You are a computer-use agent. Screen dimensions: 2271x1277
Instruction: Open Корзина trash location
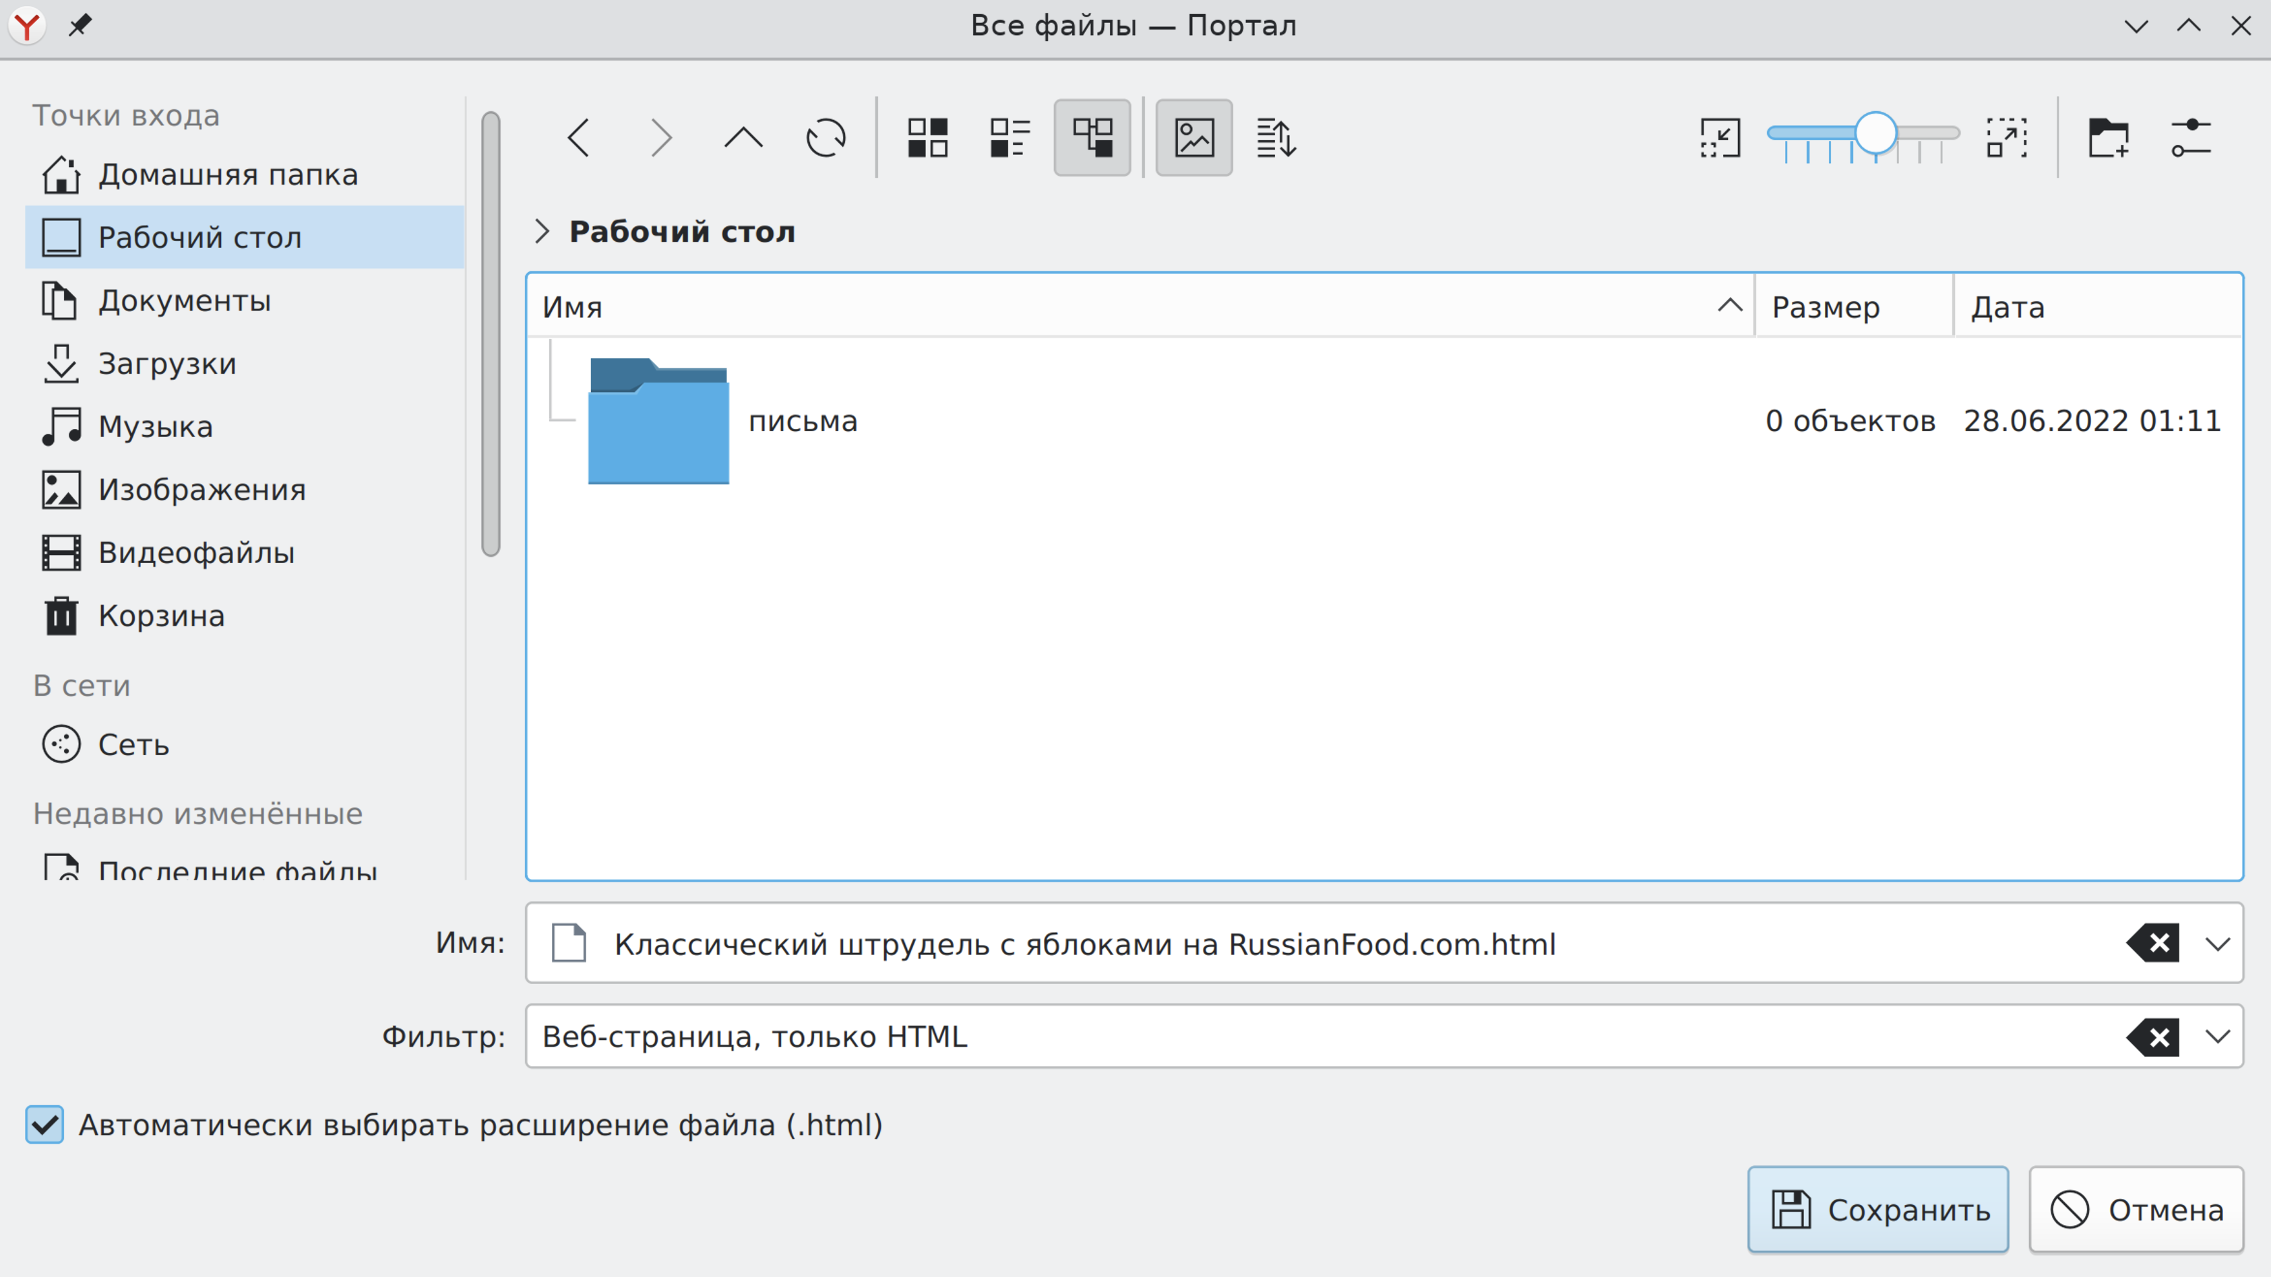tap(244, 615)
